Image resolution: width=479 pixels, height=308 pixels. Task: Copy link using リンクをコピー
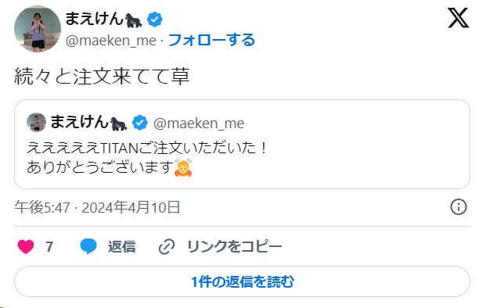point(234,247)
